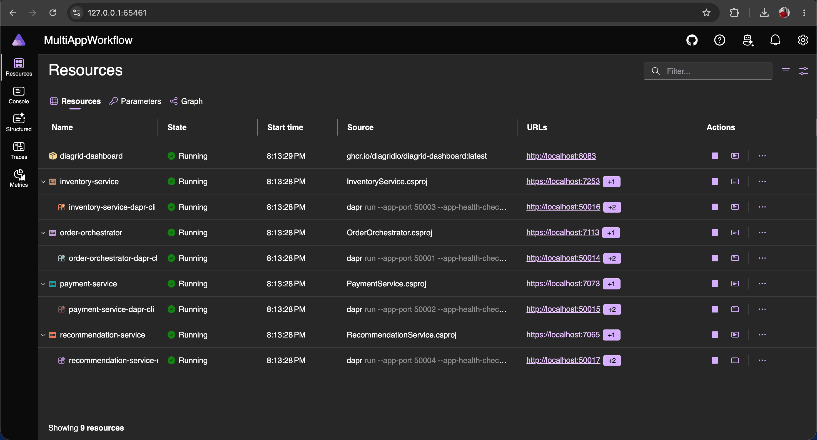Viewport: 817px width, 440px height.
Task: Select Resources in the left sidebar
Action: [x=19, y=67]
